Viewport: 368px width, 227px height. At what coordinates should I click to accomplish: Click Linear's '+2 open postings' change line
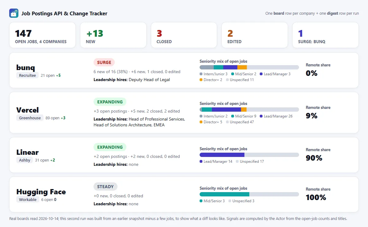click(x=137, y=156)
